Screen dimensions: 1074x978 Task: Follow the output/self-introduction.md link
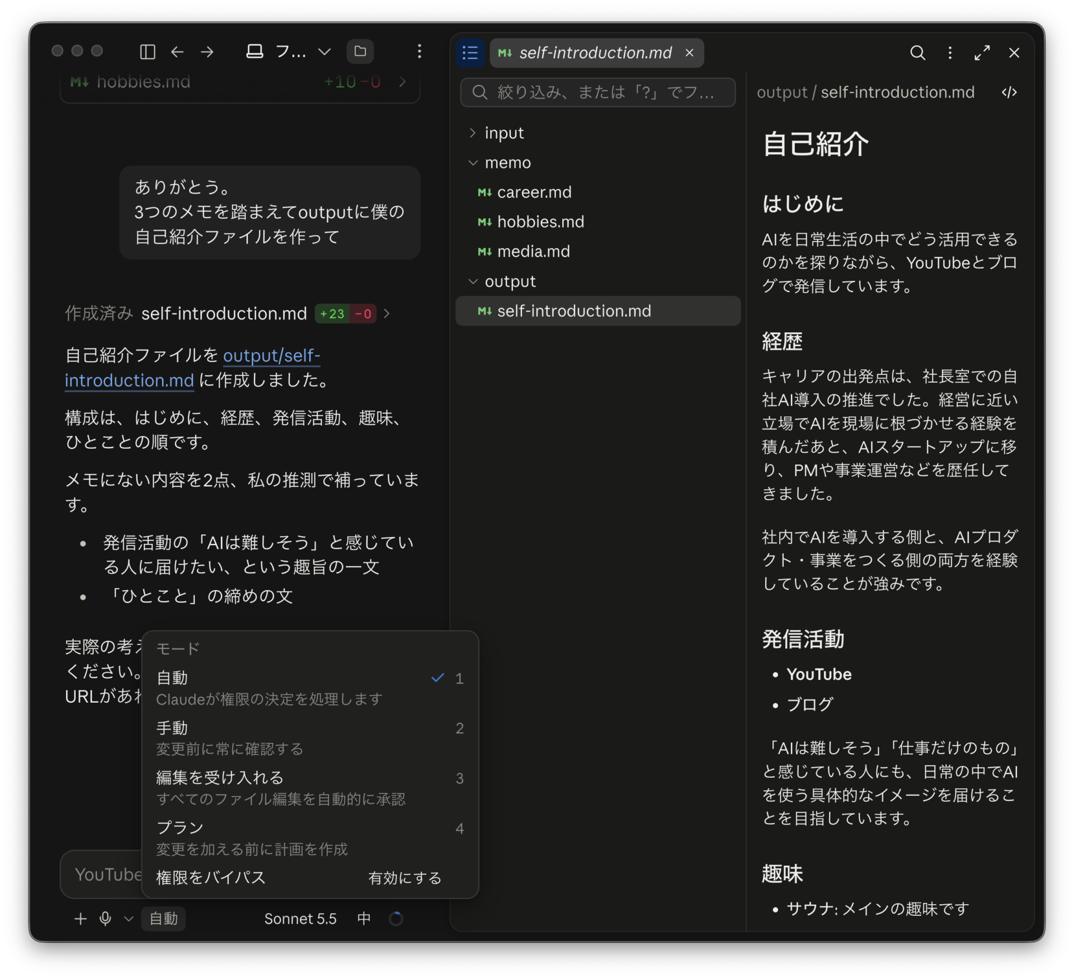click(x=192, y=368)
